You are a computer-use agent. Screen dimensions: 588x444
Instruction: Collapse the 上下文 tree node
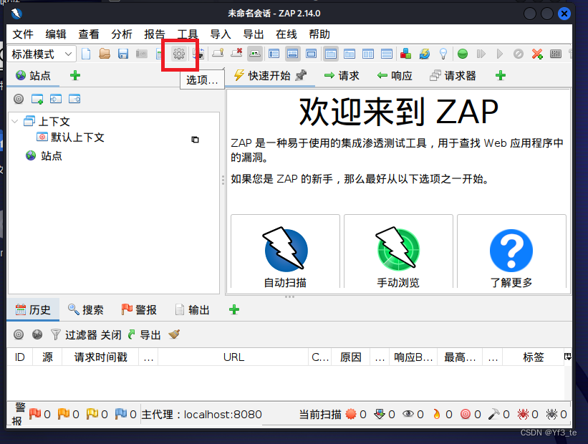pos(15,121)
